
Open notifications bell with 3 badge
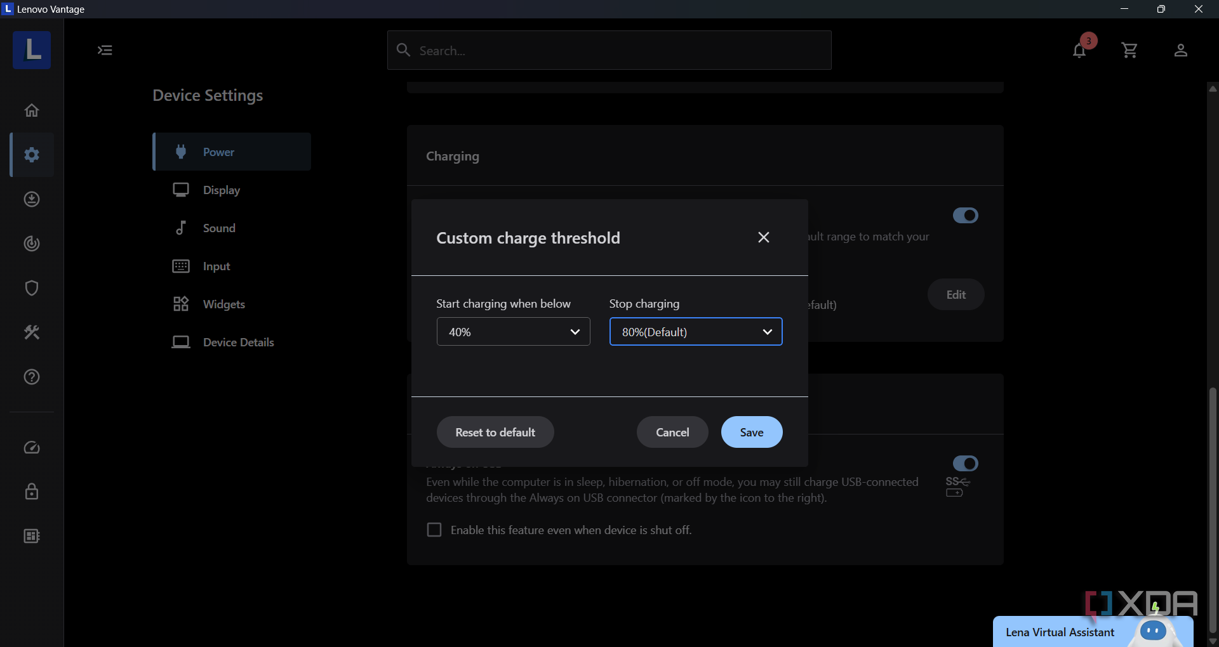(1079, 50)
